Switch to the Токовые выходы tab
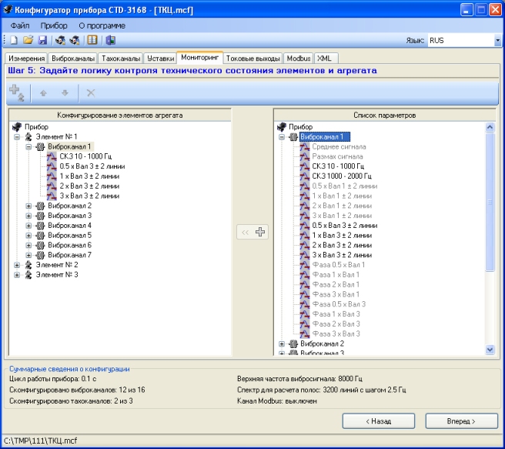Screen dimensions: 505x449 pos(253,58)
